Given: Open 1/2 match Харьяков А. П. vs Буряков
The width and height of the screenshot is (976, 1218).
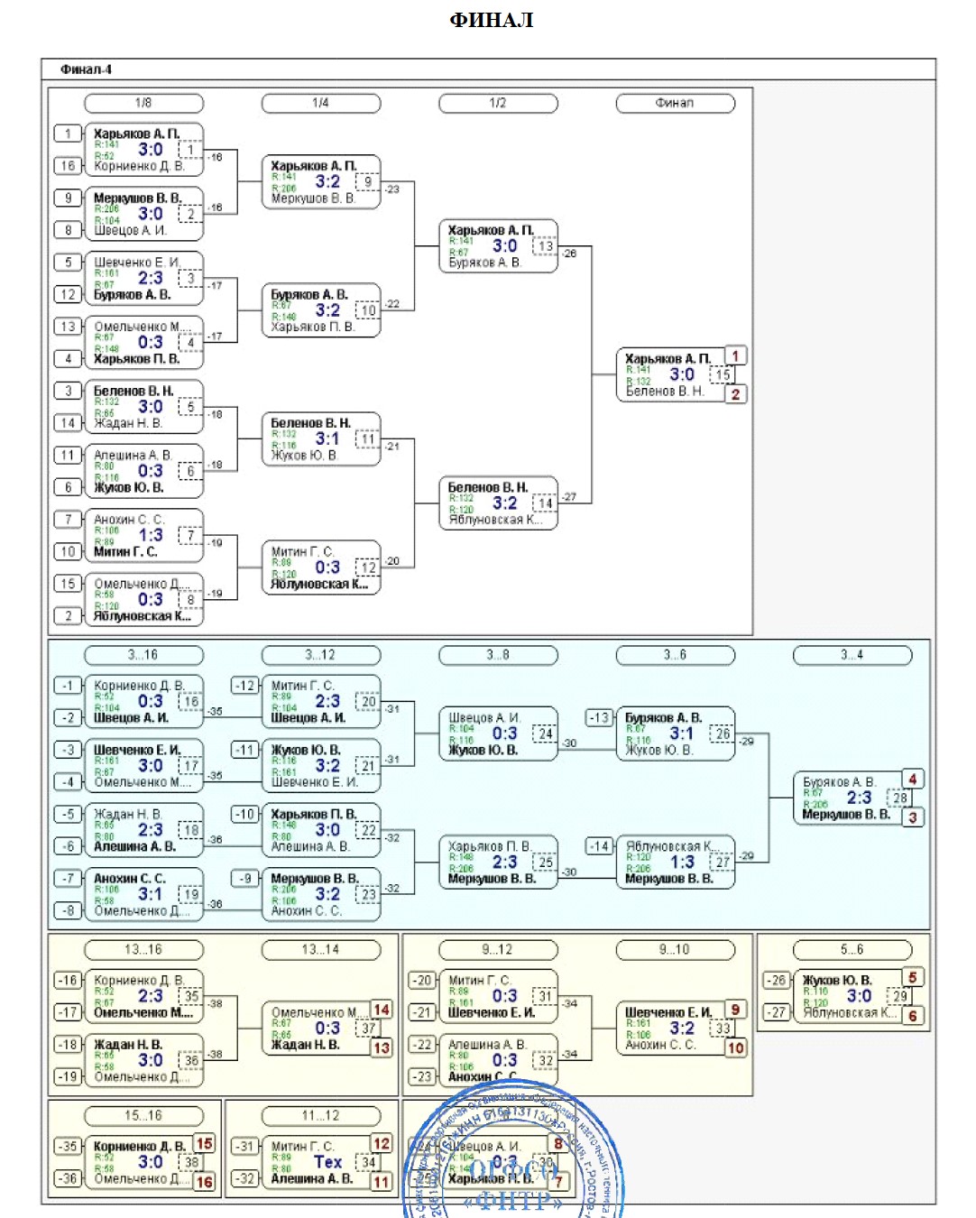Looking at the screenshot, I should click(x=499, y=246).
